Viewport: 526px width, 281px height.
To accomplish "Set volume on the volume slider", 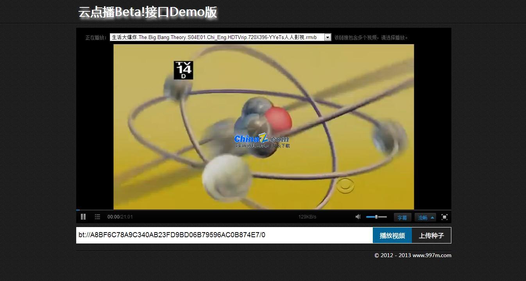I will coord(376,217).
